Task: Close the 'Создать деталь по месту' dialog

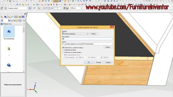Action: (112, 27)
